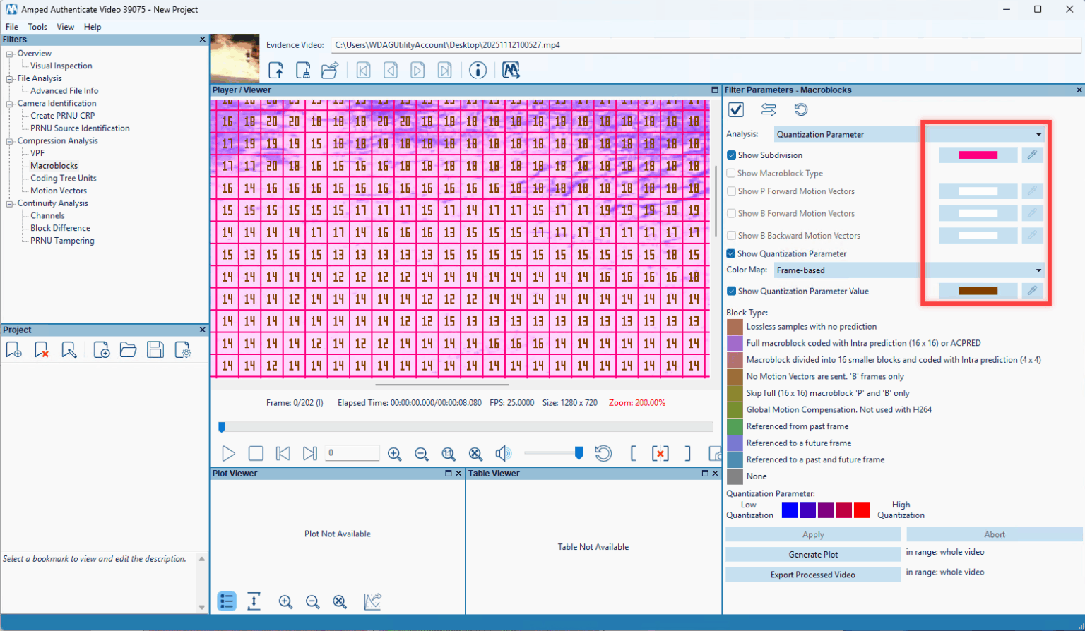
Task: Toggle Show B Backward Motion Vectors
Action: click(732, 236)
